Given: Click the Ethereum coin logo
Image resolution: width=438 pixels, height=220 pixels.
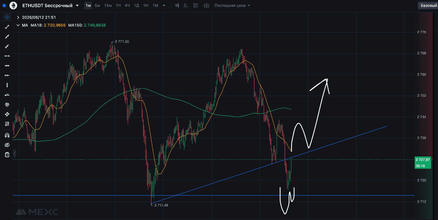Looking at the screenshot, I should (14, 5).
